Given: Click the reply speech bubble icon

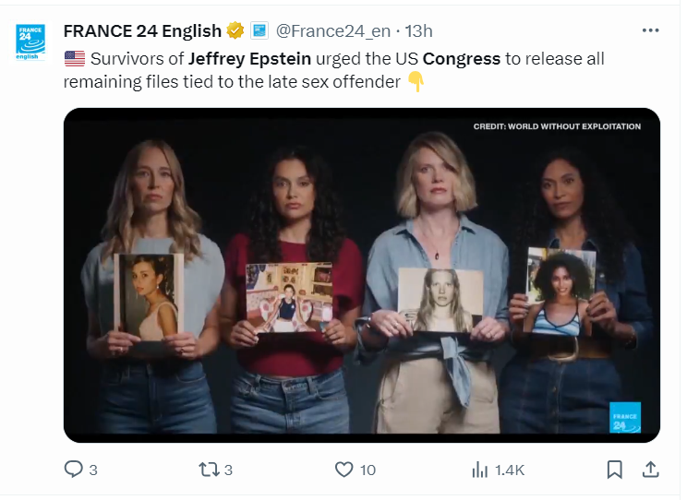Looking at the screenshot, I should (74, 470).
